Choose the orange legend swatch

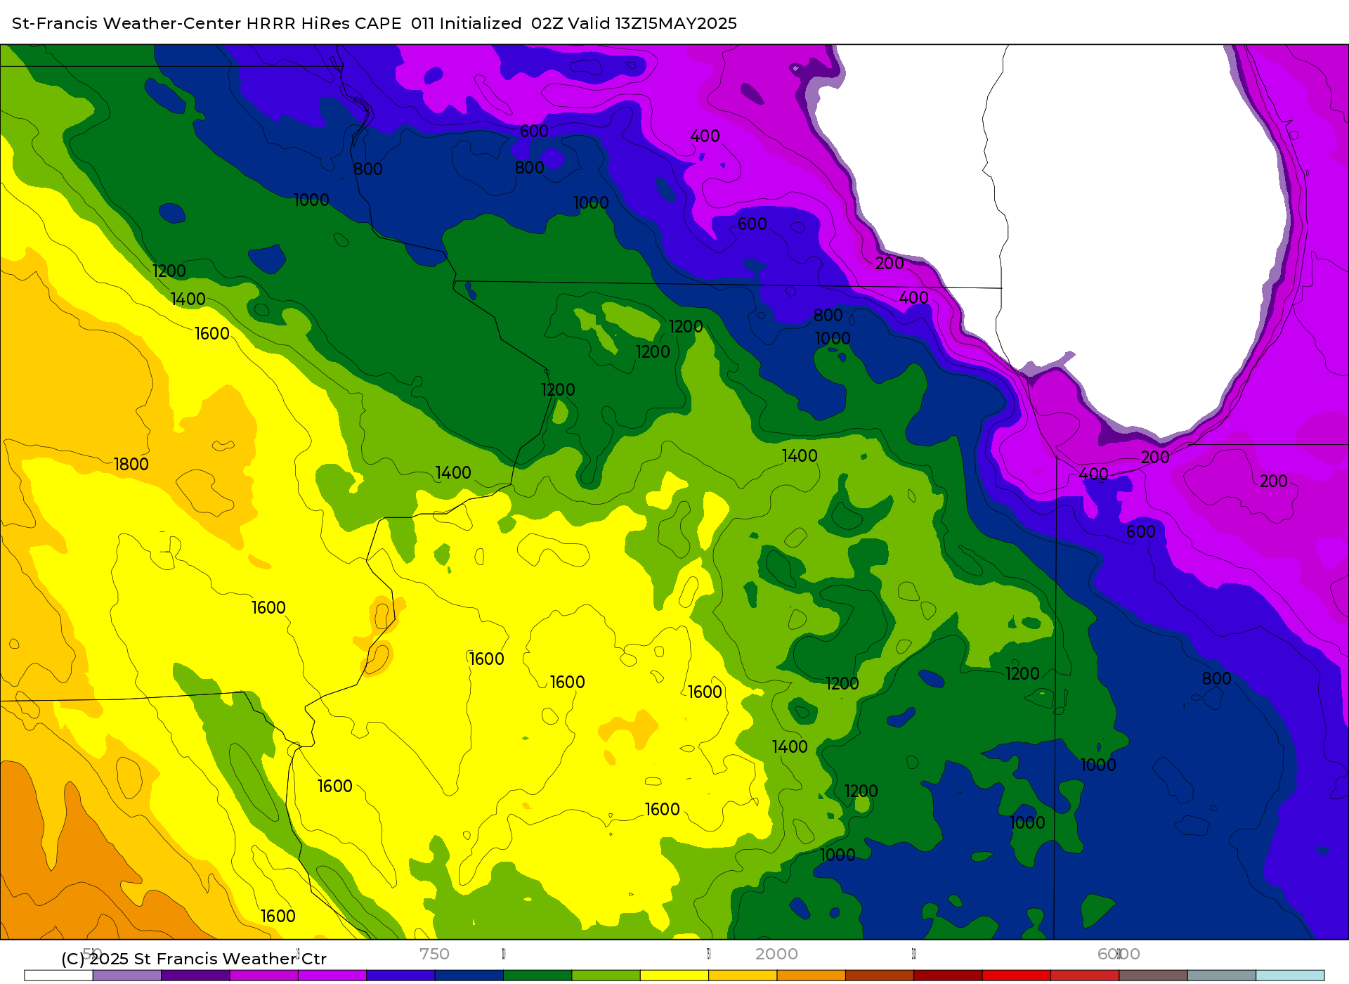(811, 976)
